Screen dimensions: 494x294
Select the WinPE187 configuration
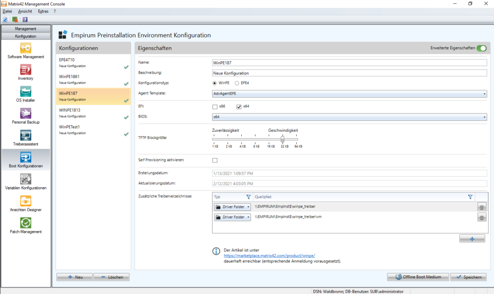[93, 96]
